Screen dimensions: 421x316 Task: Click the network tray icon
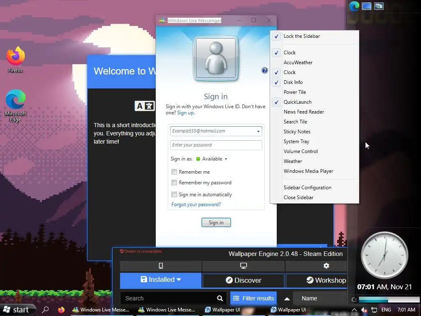click(x=374, y=310)
